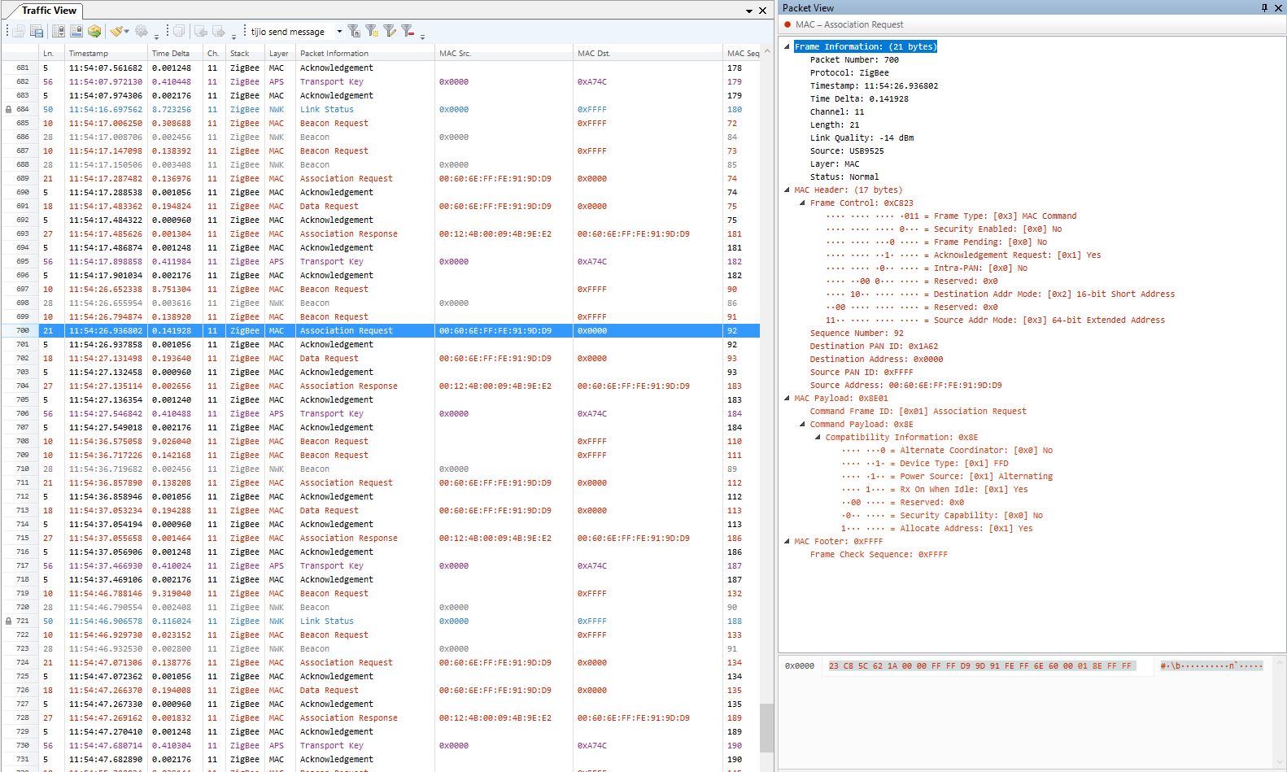Screen dimensions: 1287x772
Task: Collapse the MAC Header tree node
Action: (x=787, y=190)
